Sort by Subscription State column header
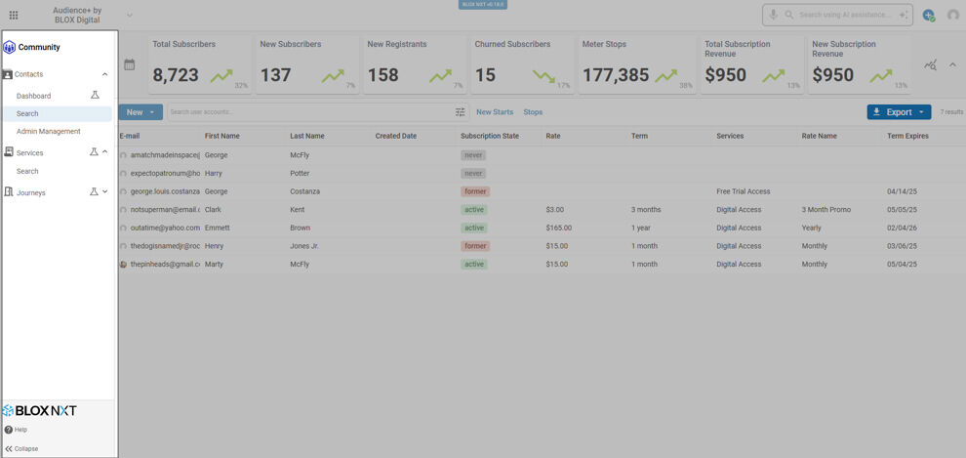This screenshot has width=966, height=458. pyautogui.click(x=490, y=136)
